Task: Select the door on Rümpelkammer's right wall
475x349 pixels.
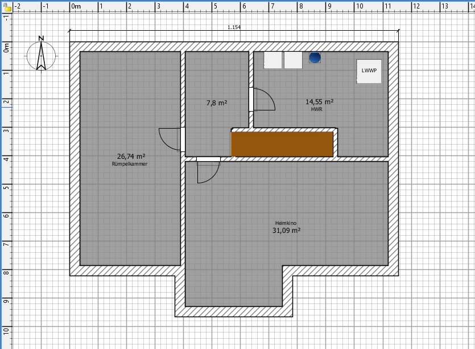Action: tap(172, 139)
